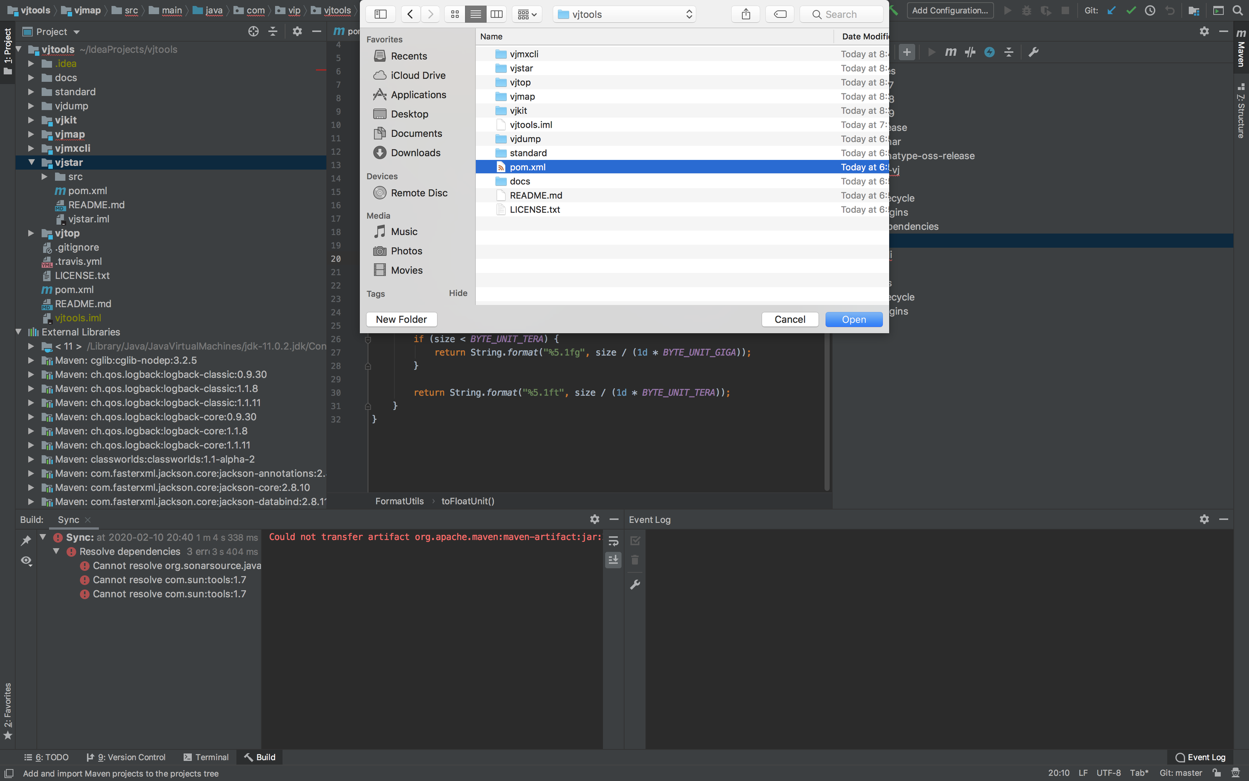The height and width of the screenshot is (781, 1249).
Task: Switch file dialog to column view
Action: click(x=496, y=14)
